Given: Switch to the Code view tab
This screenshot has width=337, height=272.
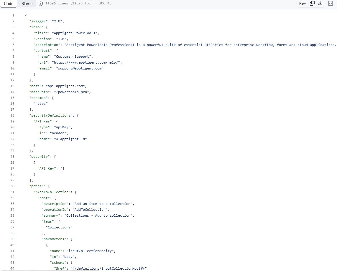Looking at the screenshot, I should click(9, 4).
